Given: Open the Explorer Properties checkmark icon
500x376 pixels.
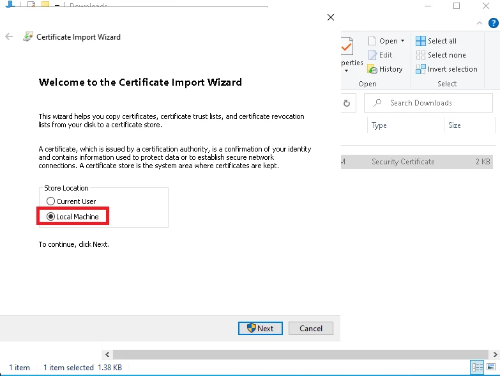Looking at the screenshot, I should [347, 46].
